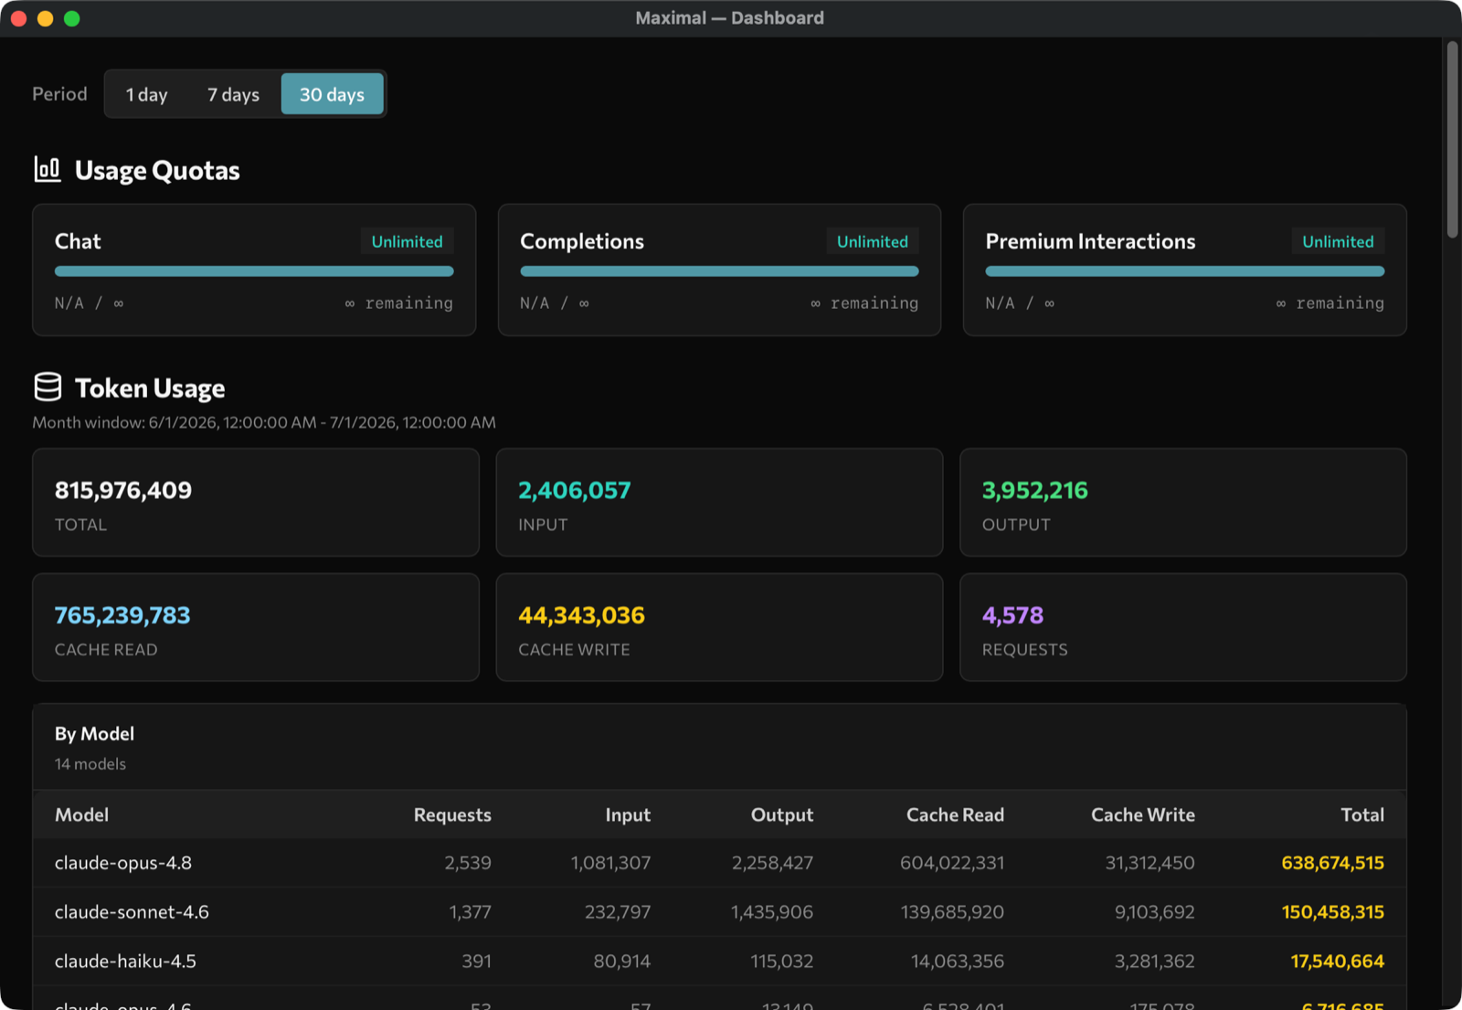Click the Input column header
Viewport: 1462px width, 1010px height.
628,814
